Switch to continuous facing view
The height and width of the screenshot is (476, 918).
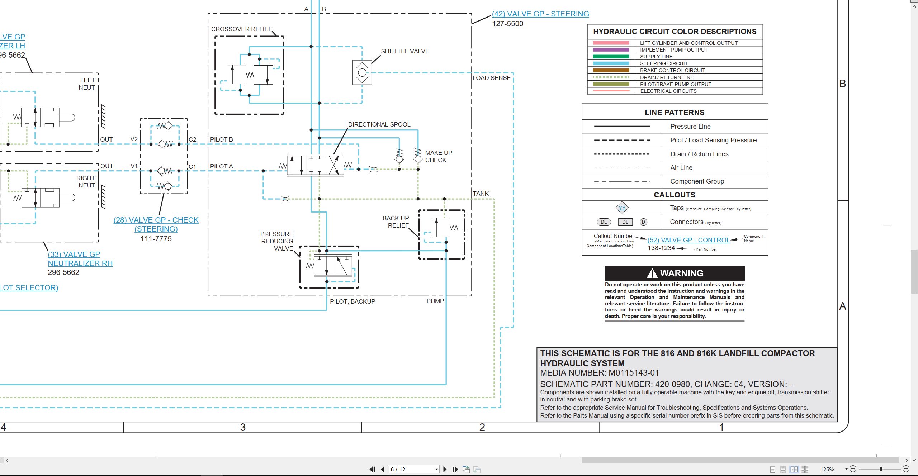tap(805, 469)
